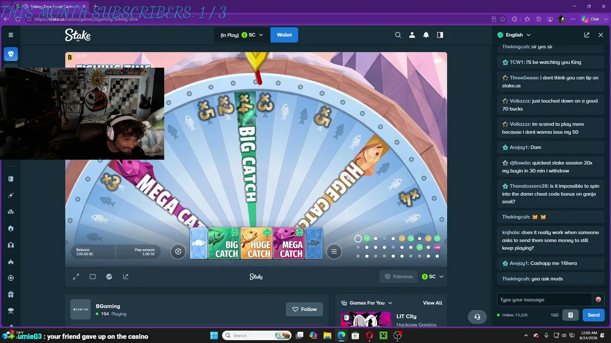This screenshot has height=343, width=611.
Task: Open the target icon in the left sidebar
Action: click(11, 278)
